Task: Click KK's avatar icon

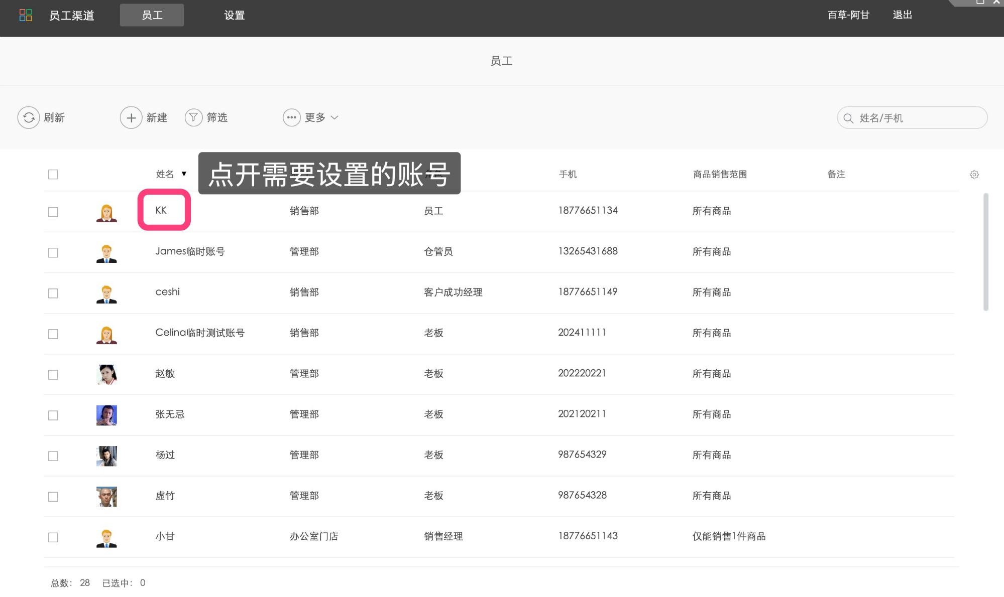Action: tap(106, 212)
